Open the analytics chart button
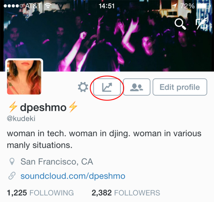This screenshot has width=214, height=202. (x=107, y=87)
